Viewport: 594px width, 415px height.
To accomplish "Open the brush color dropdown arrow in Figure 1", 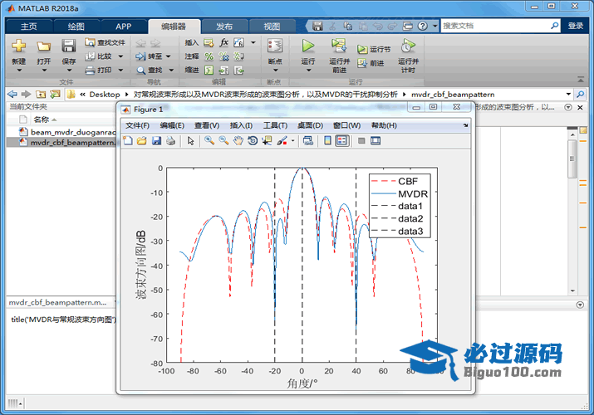I will (x=292, y=141).
